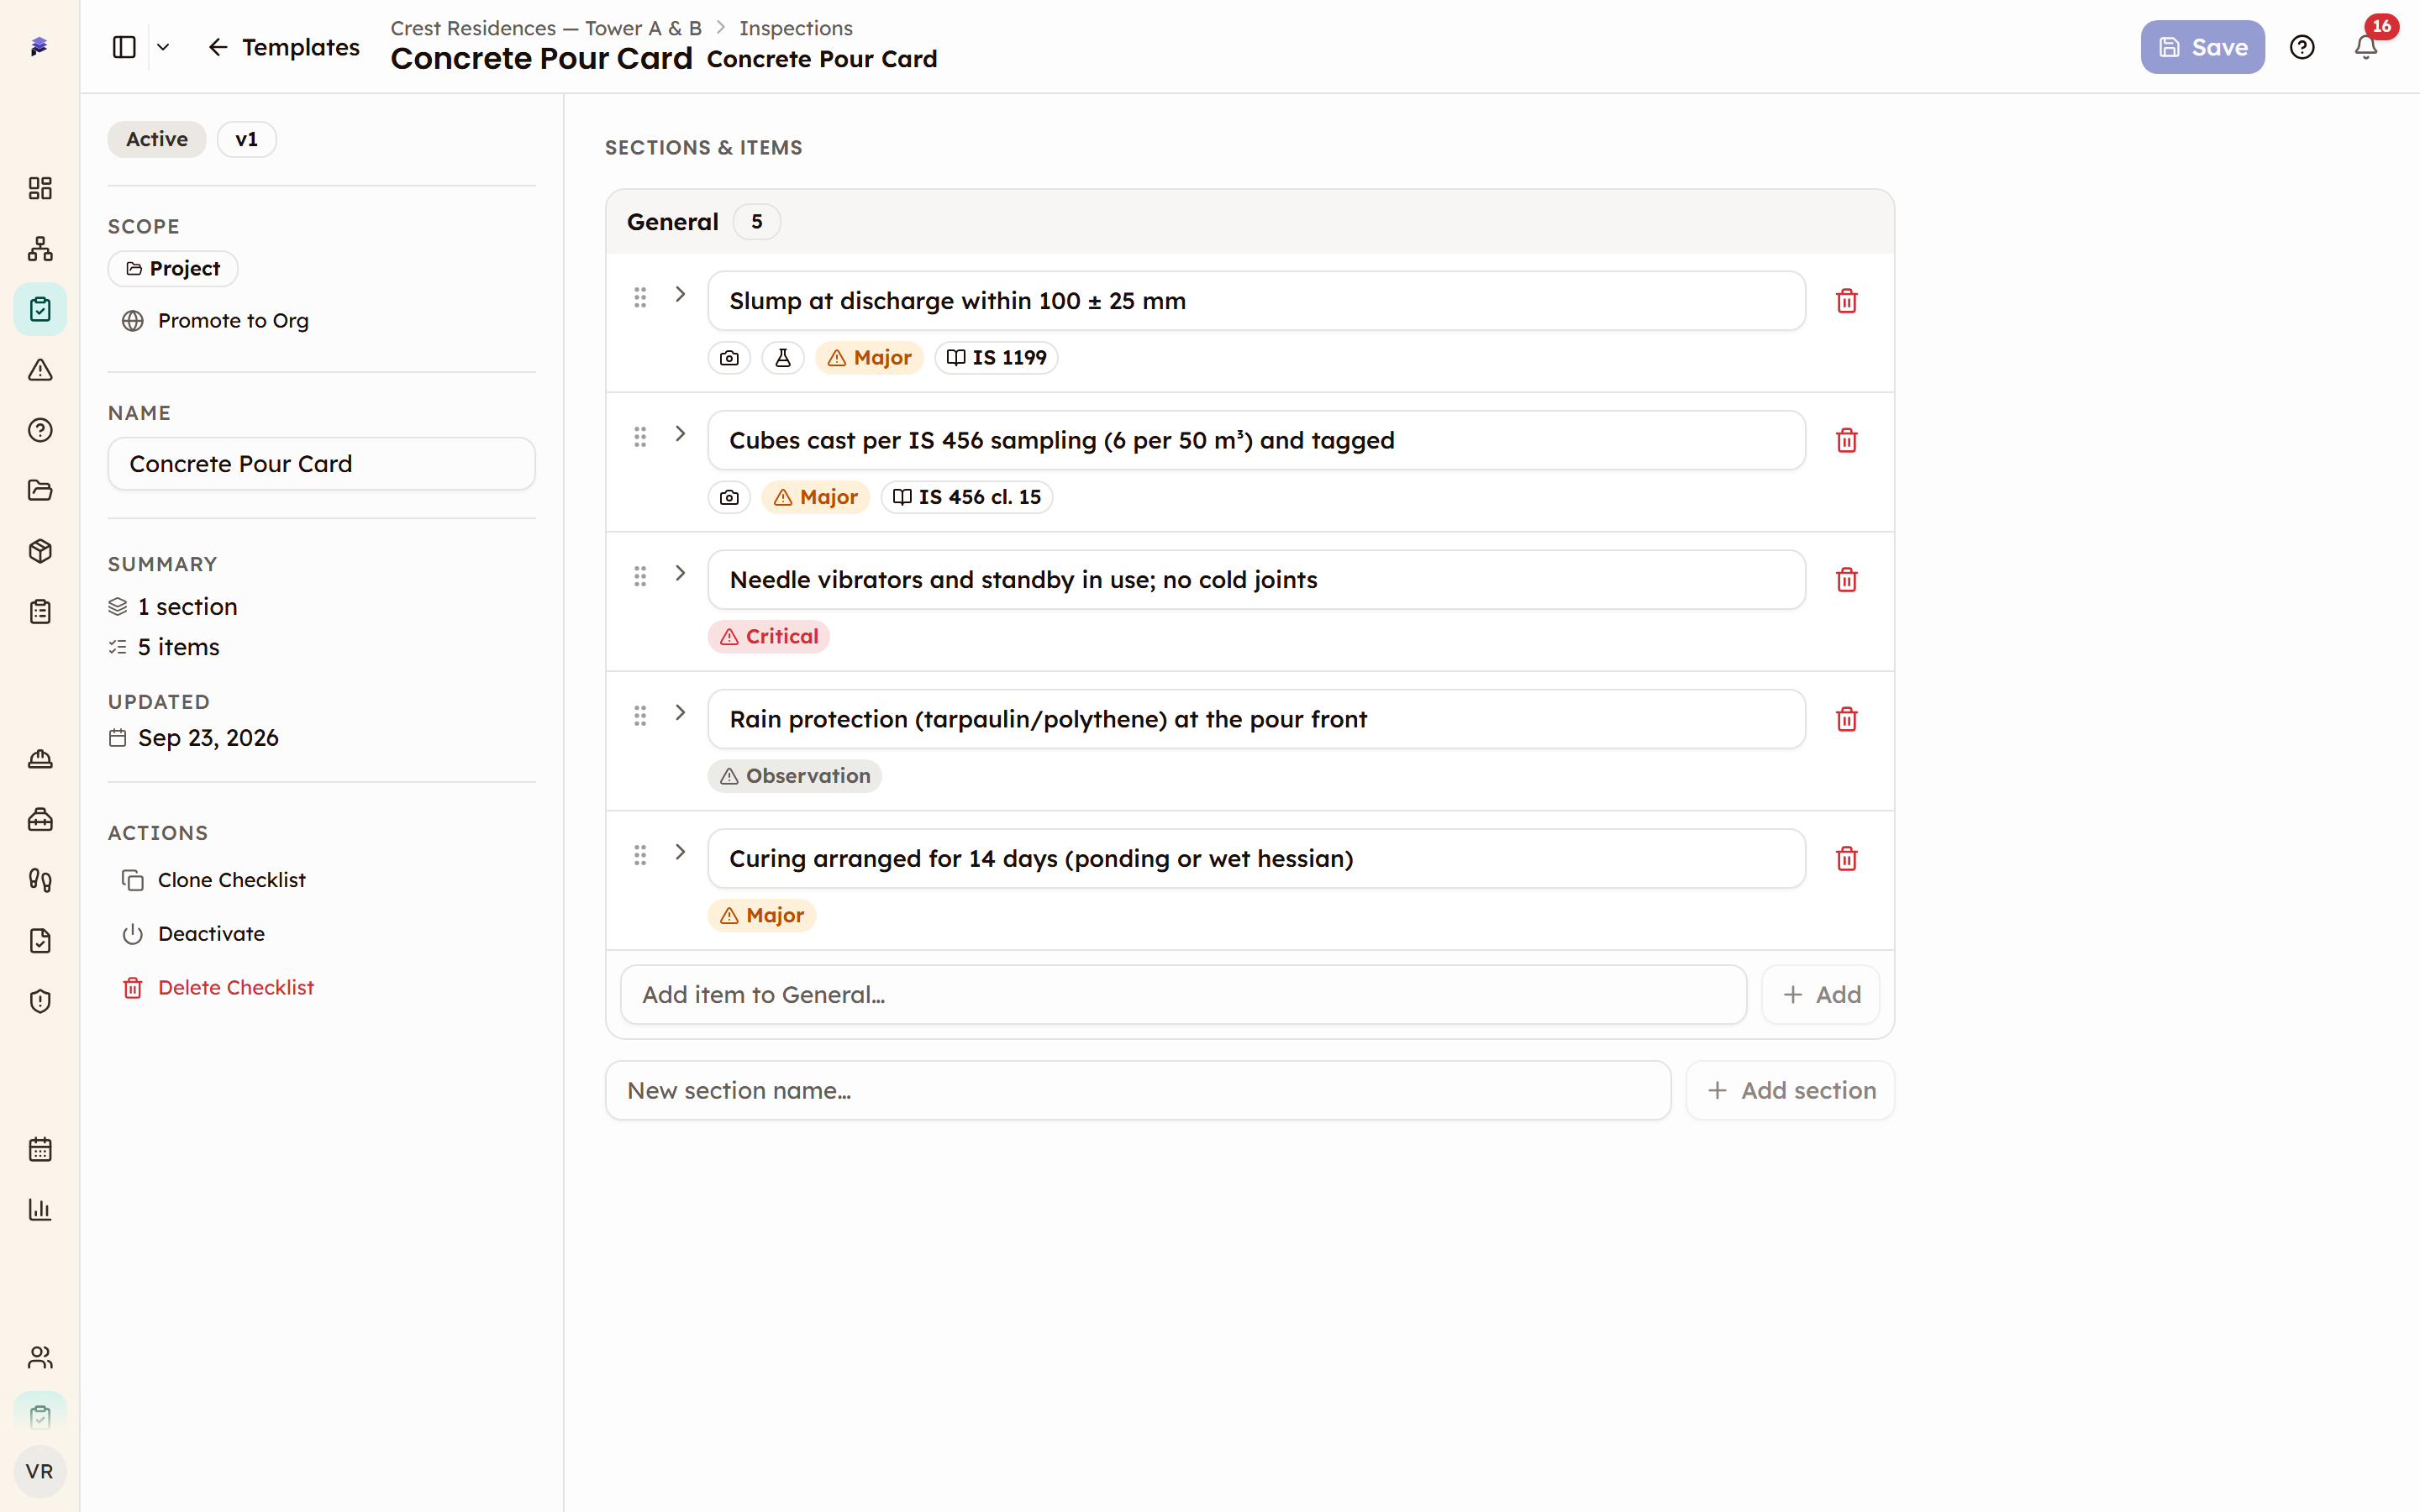Open the package box sidebar icon
The image size is (2420, 1512).
[40, 551]
